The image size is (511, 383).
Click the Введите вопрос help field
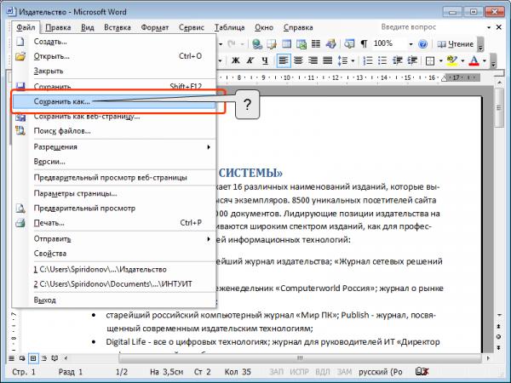pyautogui.click(x=432, y=27)
